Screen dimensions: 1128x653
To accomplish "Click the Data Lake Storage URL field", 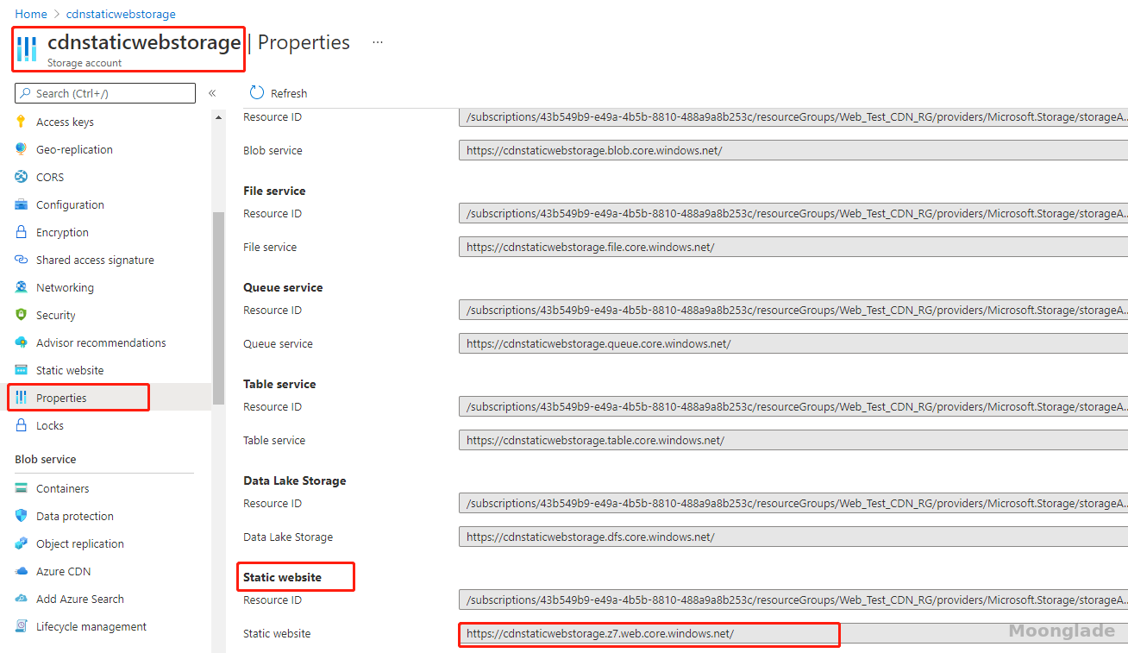I will tap(793, 537).
